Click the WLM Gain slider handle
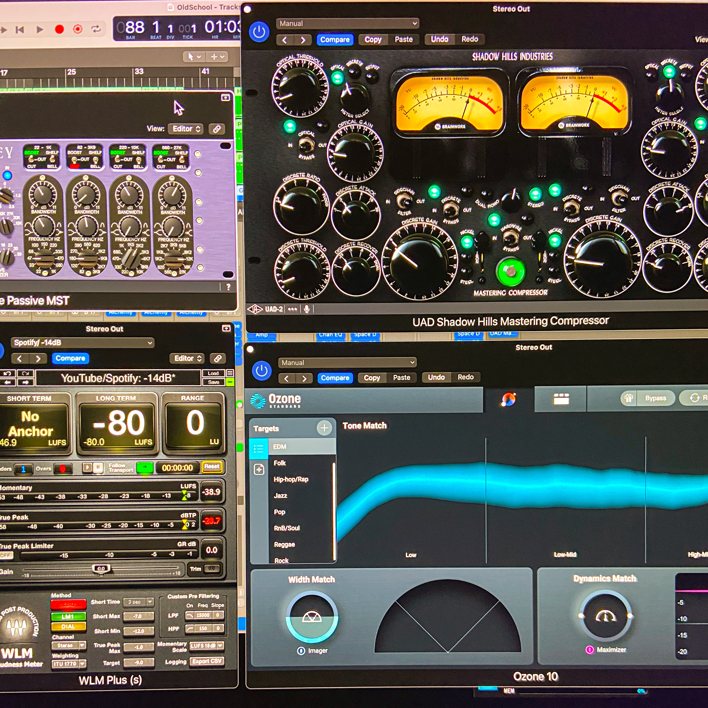708x708 pixels. [101, 568]
